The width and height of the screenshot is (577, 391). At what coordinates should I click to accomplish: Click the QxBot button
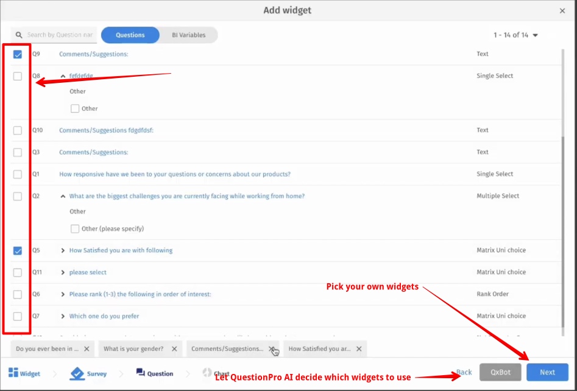(x=500, y=372)
